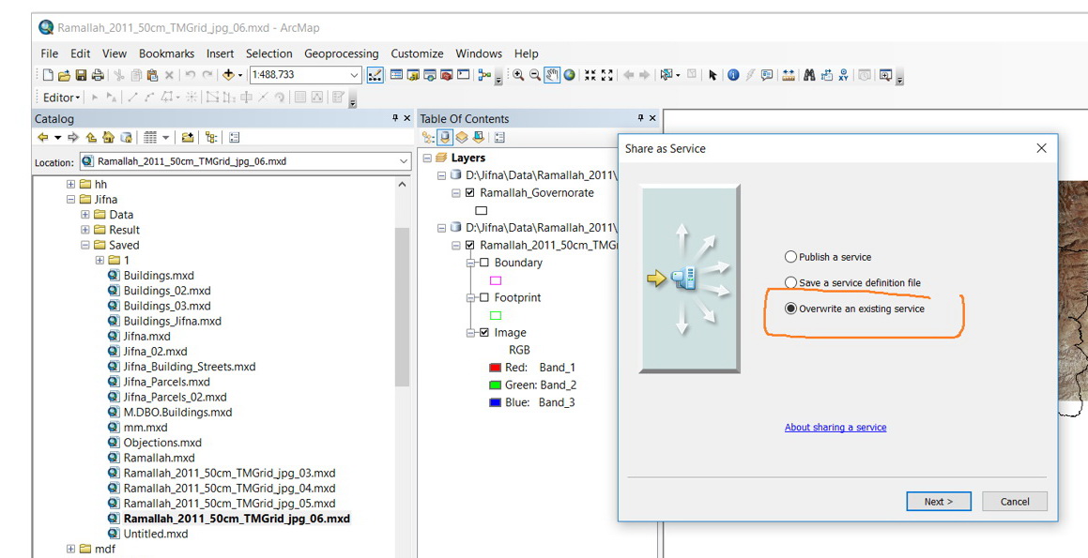1088x558 pixels.
Task: Switch TOC to List By Source
Action: [445, 137]
